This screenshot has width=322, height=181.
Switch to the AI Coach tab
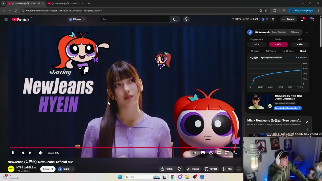click(295, 32)
